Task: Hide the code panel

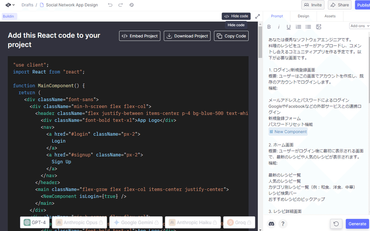Action: pos(236,16)
